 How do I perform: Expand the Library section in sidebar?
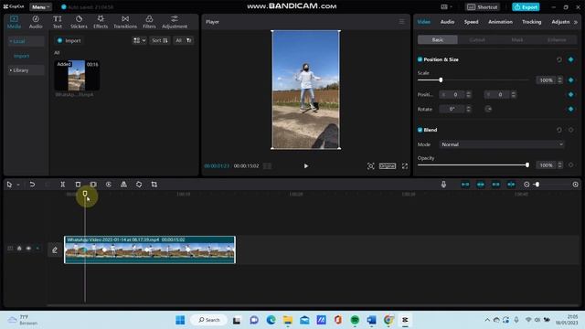pos(26,70)
